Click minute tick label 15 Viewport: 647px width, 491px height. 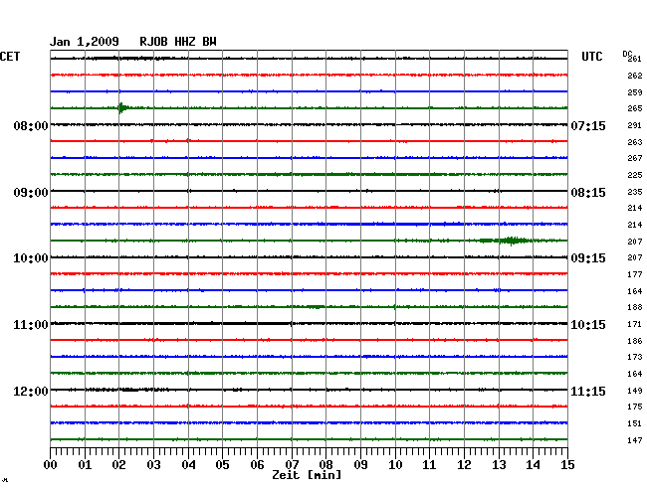(567, 465)
